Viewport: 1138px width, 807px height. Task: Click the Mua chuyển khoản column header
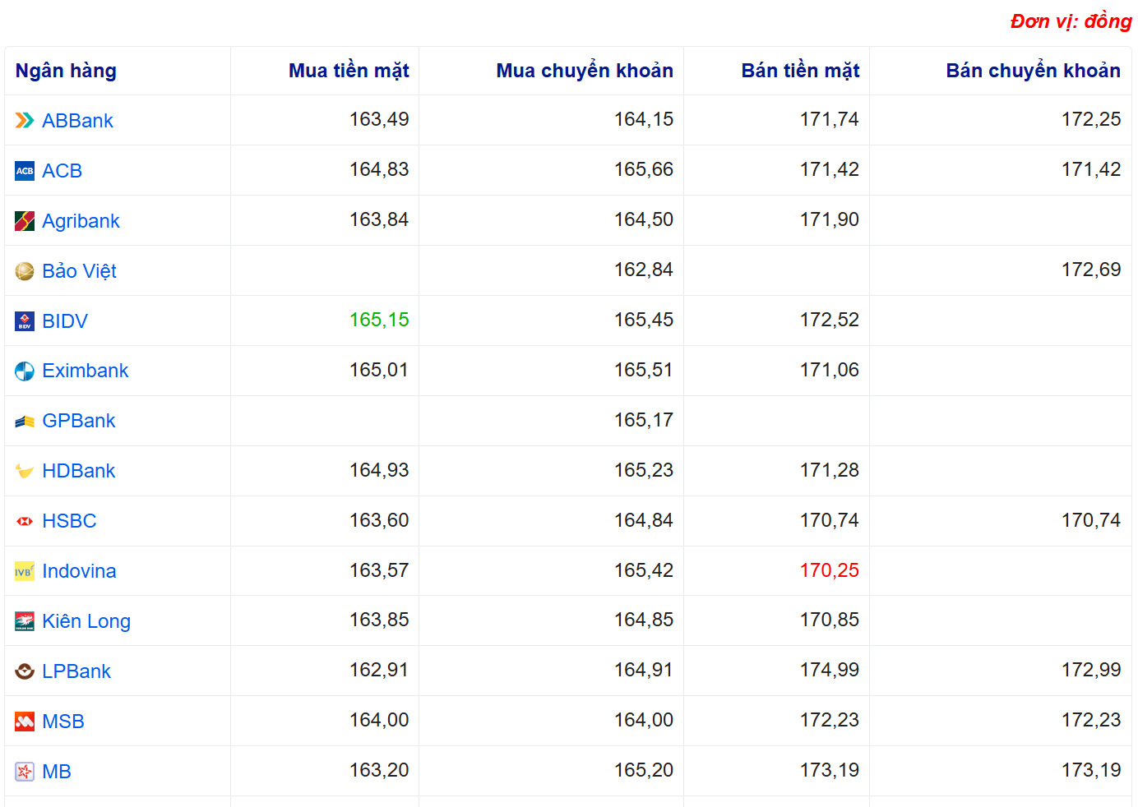585,71
